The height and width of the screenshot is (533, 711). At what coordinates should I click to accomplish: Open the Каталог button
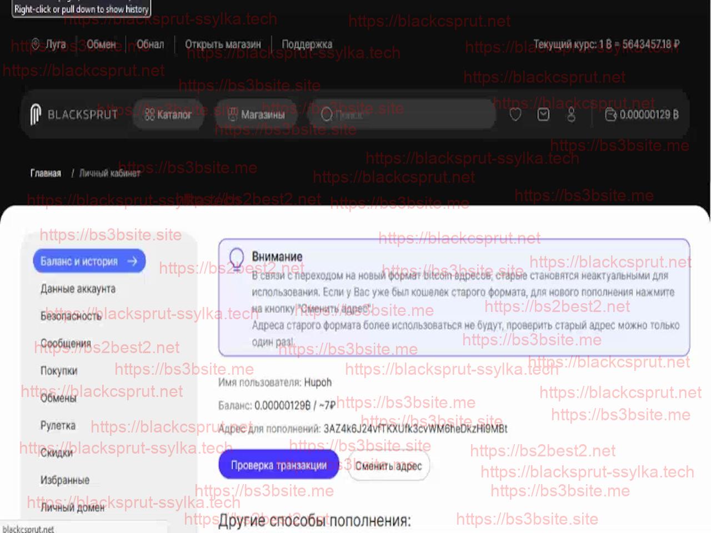point(168,114)
